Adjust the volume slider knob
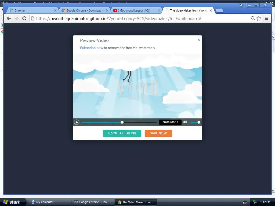Screen dimensions: 275x206 pyautogui.click(x=199, y=122)
